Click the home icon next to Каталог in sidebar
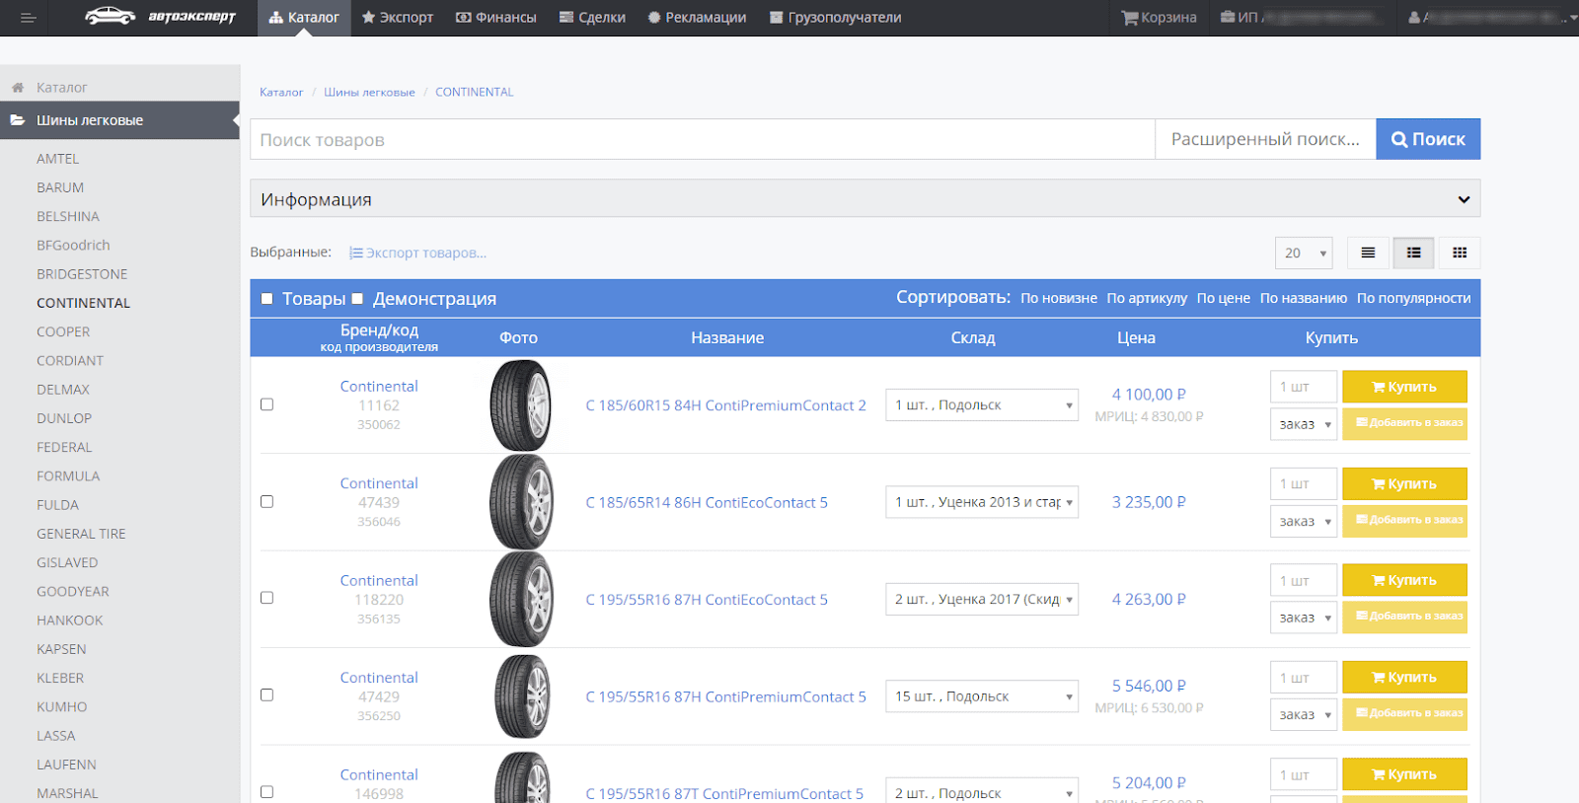Screen dimensions: 1579x803 18,88
